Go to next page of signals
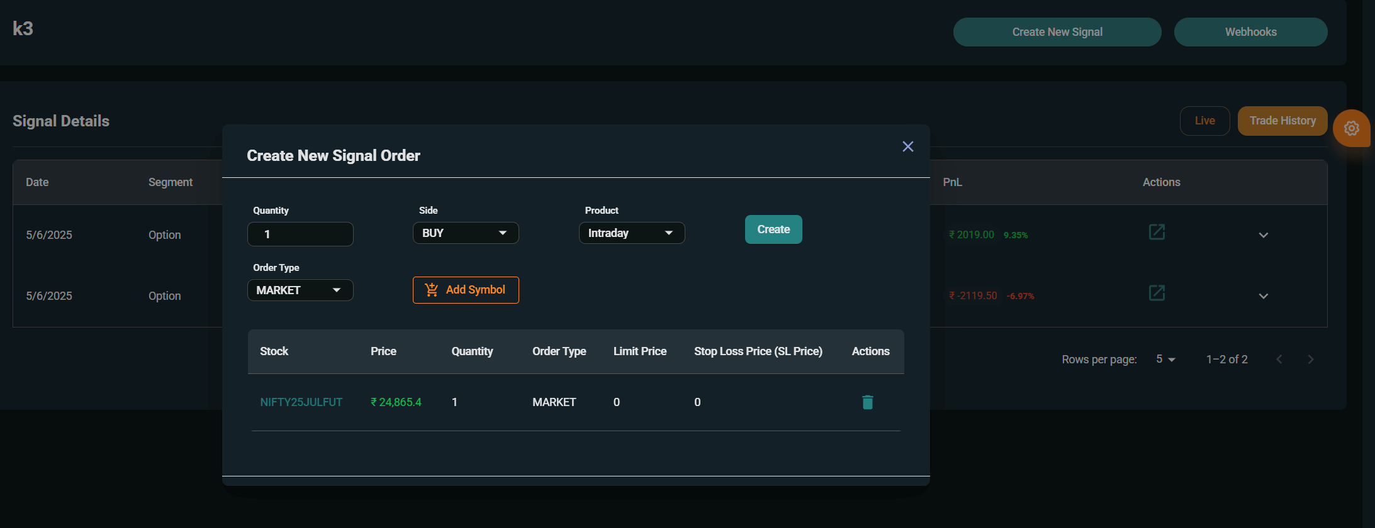Screen dimensions: 1375x528 (1311, 360)
